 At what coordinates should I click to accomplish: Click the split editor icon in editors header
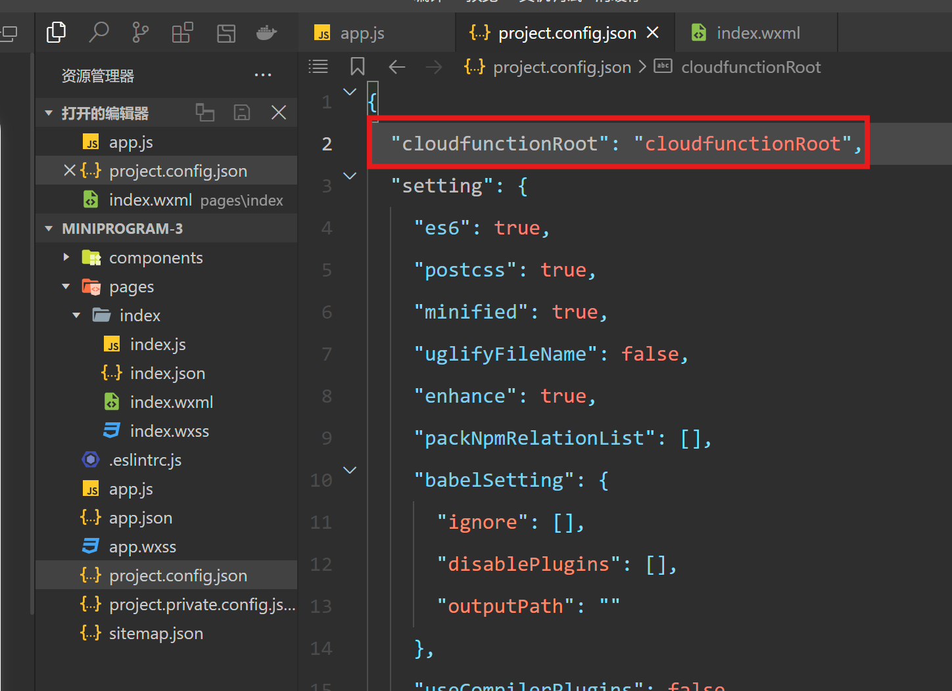(x=204, y=112)
